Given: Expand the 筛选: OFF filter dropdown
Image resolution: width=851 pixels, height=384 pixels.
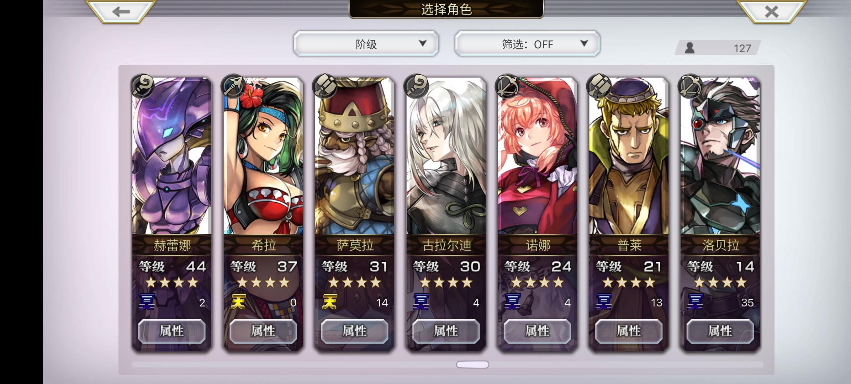Looking at the screenshot, I should point(527,44).
